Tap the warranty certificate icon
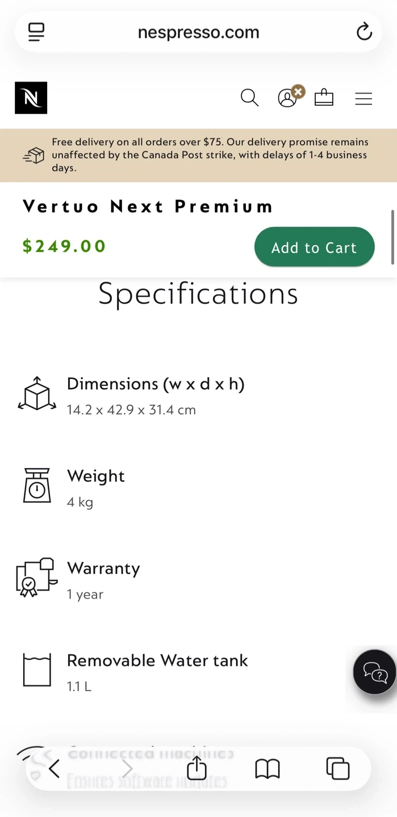The image size is (397, 817). tap(37, 577)
